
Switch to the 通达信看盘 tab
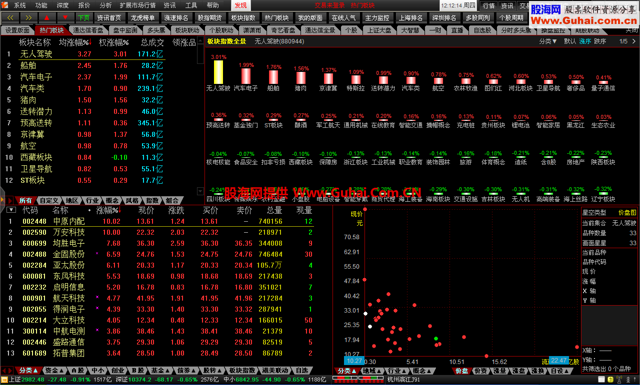click(x=88, y=30)
